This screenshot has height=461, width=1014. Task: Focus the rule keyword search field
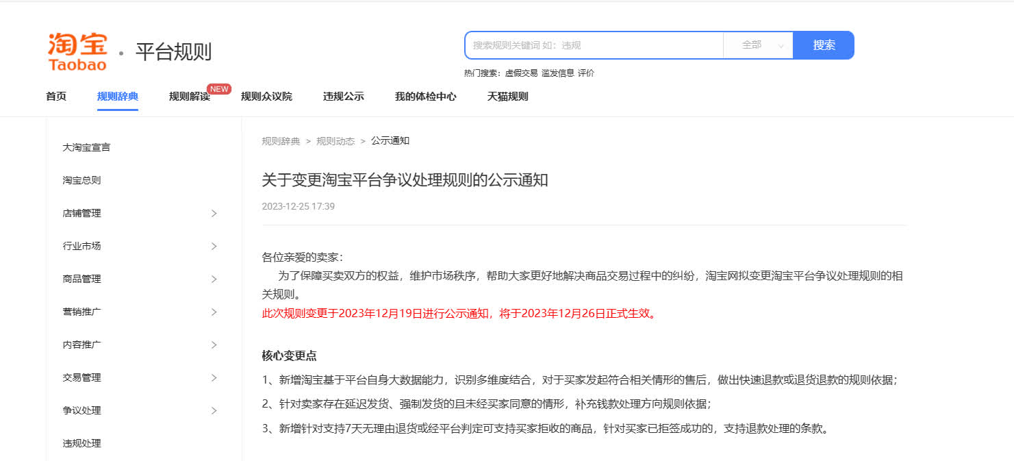594,45
